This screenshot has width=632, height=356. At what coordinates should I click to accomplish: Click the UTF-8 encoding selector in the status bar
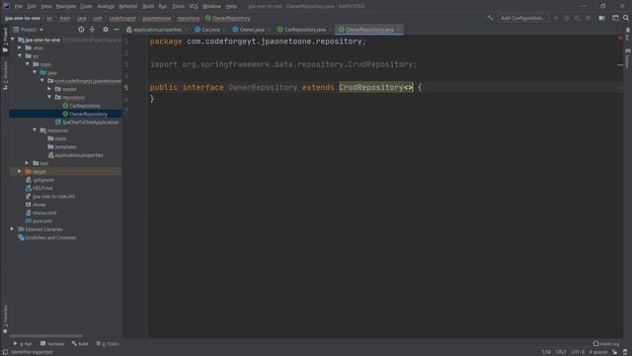578,352
